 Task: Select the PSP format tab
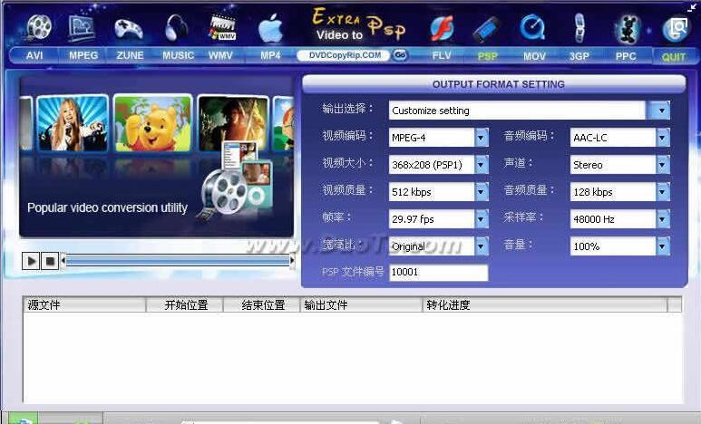click(487, 56)
